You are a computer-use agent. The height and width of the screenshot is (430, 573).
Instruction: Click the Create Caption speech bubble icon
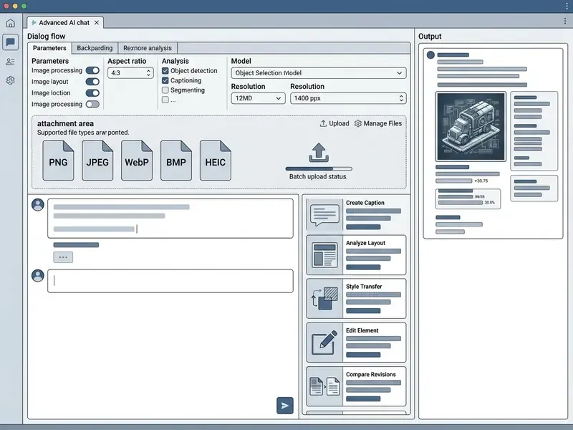[x=324, y=215]
